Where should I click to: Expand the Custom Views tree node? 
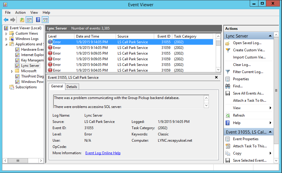pyautogui.click(x=6, y=34)
